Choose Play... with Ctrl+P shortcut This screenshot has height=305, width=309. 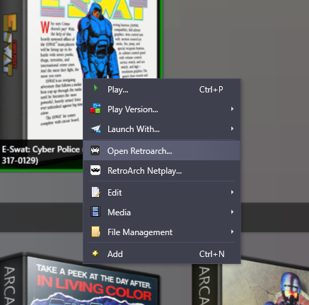tap(162, 89)
